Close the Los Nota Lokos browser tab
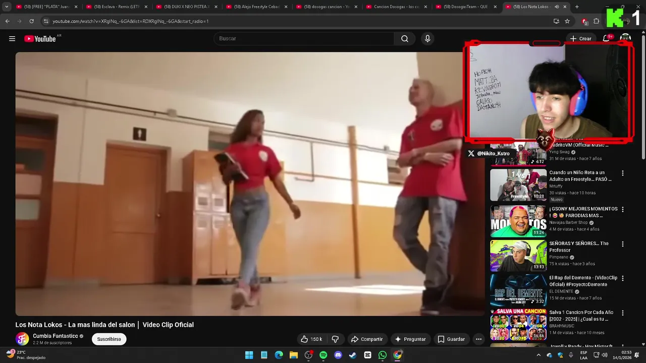Image resolution: width=646 pixels, height=363 pixels. click(565, 7)
